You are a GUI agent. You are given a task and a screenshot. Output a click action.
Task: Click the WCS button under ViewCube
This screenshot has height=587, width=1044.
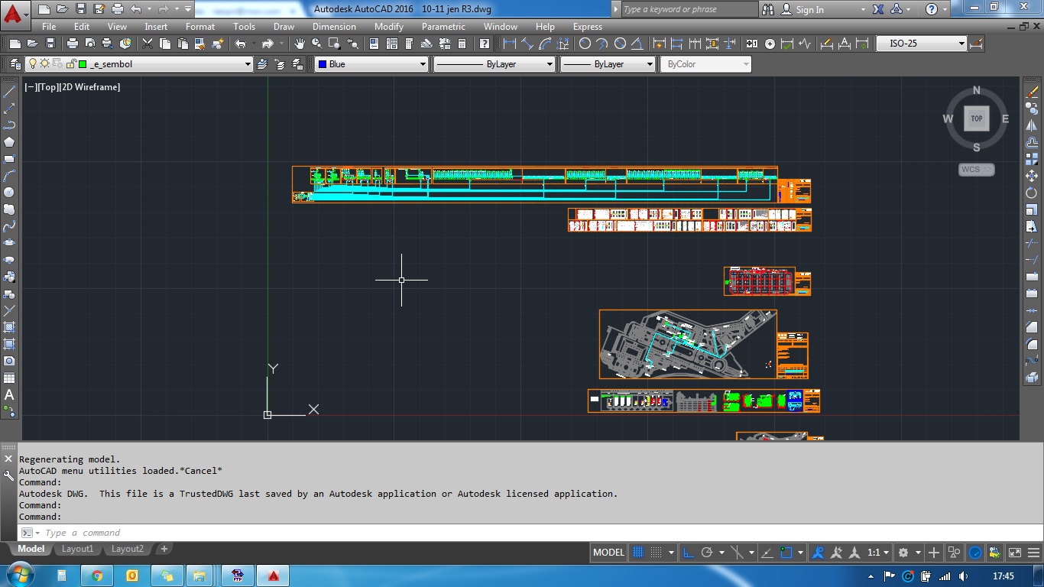coord(976,170)
